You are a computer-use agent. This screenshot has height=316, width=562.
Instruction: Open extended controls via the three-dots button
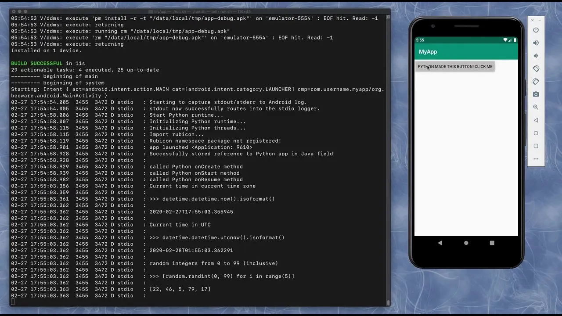536,158
